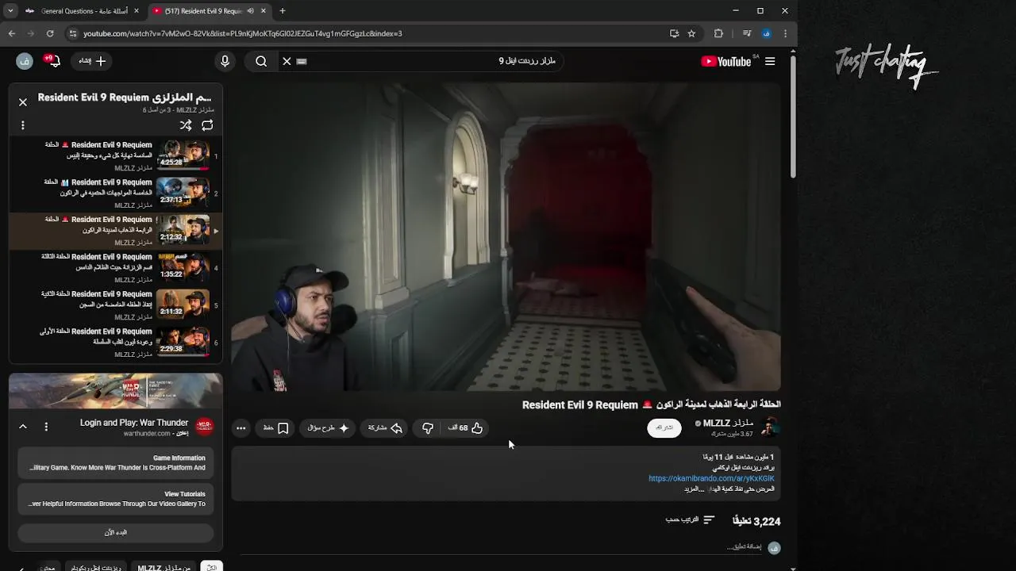The image size is (1016, 571).
Task: Open more actions (three dots) under video
Action: [x=241, y=428]
